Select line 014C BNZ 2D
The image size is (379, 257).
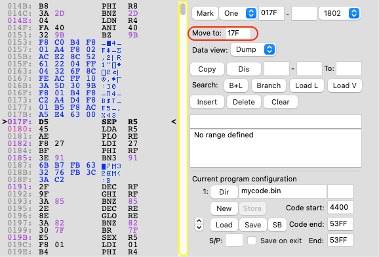[x=73, y=13]
